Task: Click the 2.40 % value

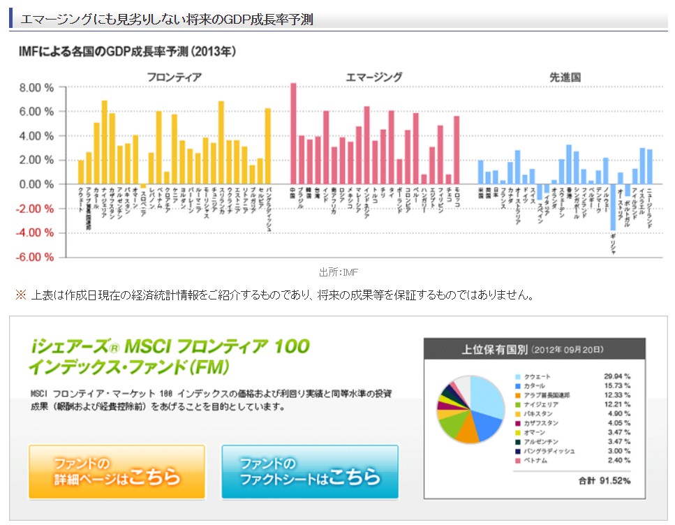Action: tap(619, 460)
